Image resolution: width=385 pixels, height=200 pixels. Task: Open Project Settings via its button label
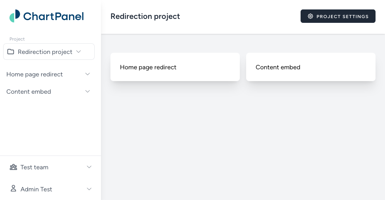point(342,17)
